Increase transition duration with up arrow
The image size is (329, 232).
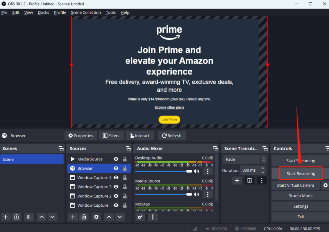click(263, 168)
